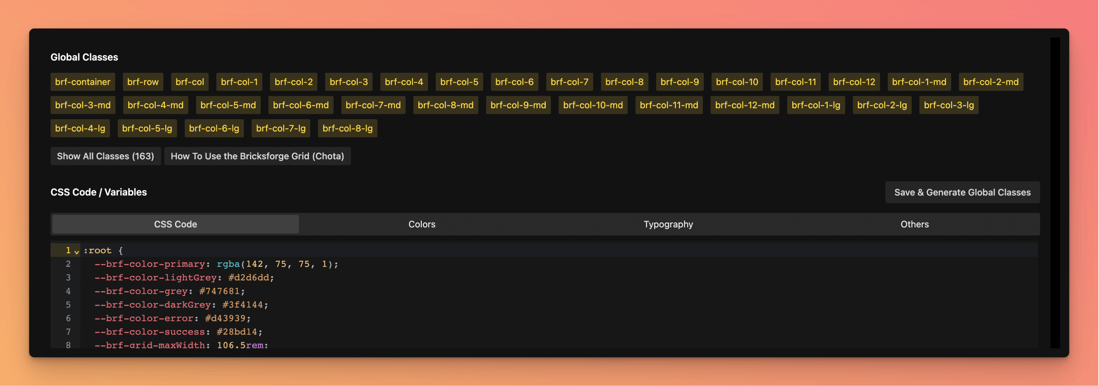
Task: Select the brf-col-1-lg tag
Action: [x=816, y=105]
